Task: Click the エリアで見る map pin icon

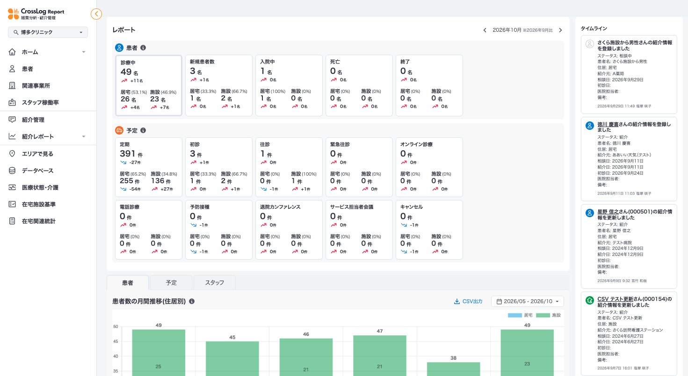Action: 12,154
